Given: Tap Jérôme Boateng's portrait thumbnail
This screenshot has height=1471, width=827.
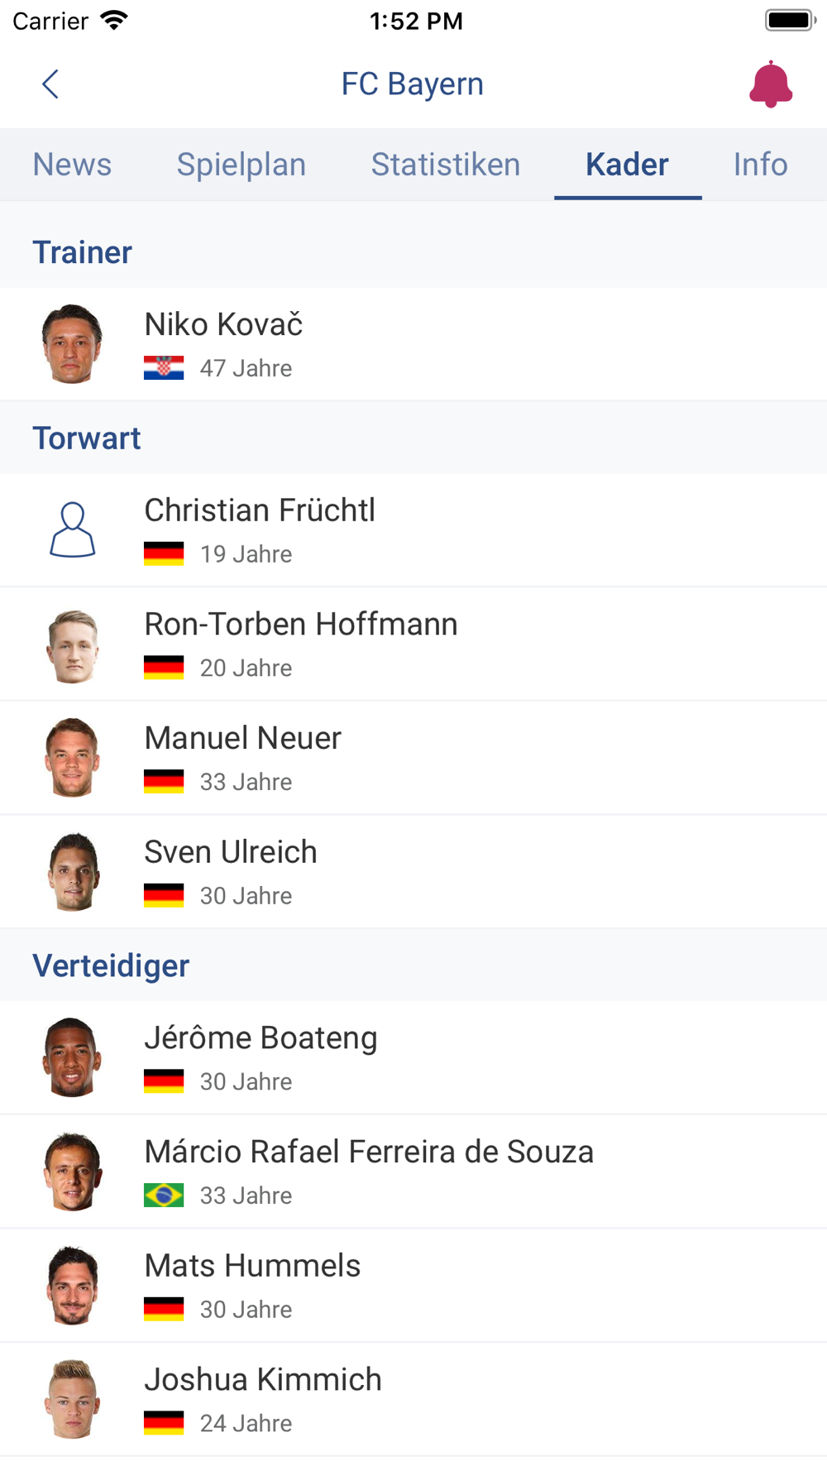Looking at the screenshot, I should point(73,1057).
